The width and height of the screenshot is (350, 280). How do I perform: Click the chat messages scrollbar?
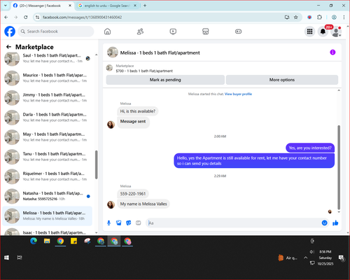pos(339,167)
